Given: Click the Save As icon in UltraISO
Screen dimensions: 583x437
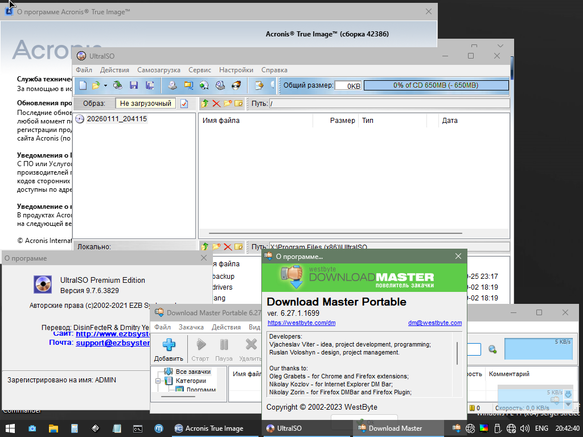Looking at the screenshot, I should click(150, 85).
